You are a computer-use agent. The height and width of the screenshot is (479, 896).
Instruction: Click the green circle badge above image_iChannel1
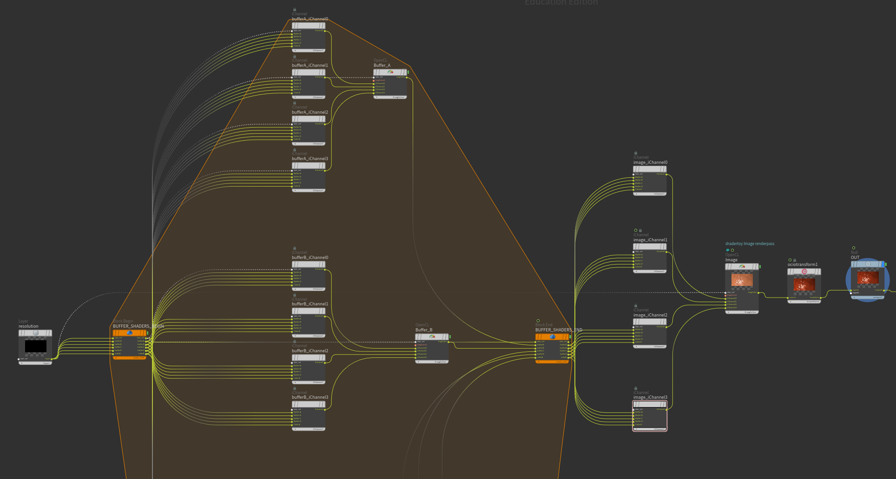point(636,230)
